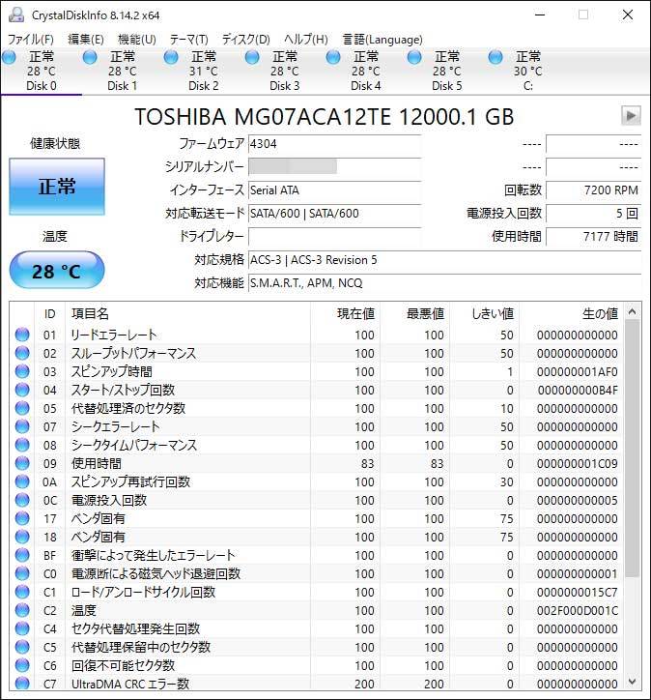
Task: Select the スピンアップ時間 row name
Action: click(111, 371)
